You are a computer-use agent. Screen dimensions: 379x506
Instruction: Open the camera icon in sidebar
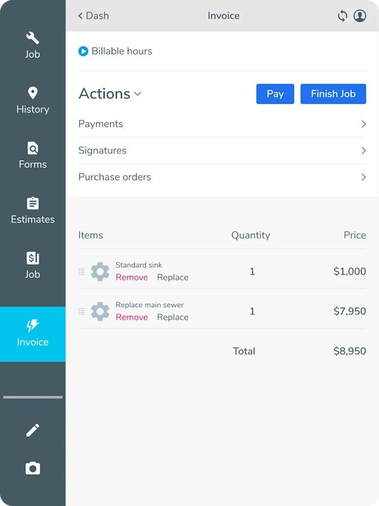pos(32,468)
